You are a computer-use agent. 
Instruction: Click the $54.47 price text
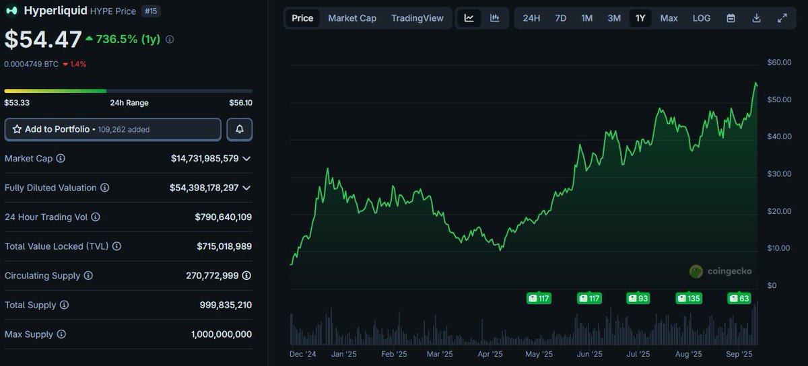point(43,40)
